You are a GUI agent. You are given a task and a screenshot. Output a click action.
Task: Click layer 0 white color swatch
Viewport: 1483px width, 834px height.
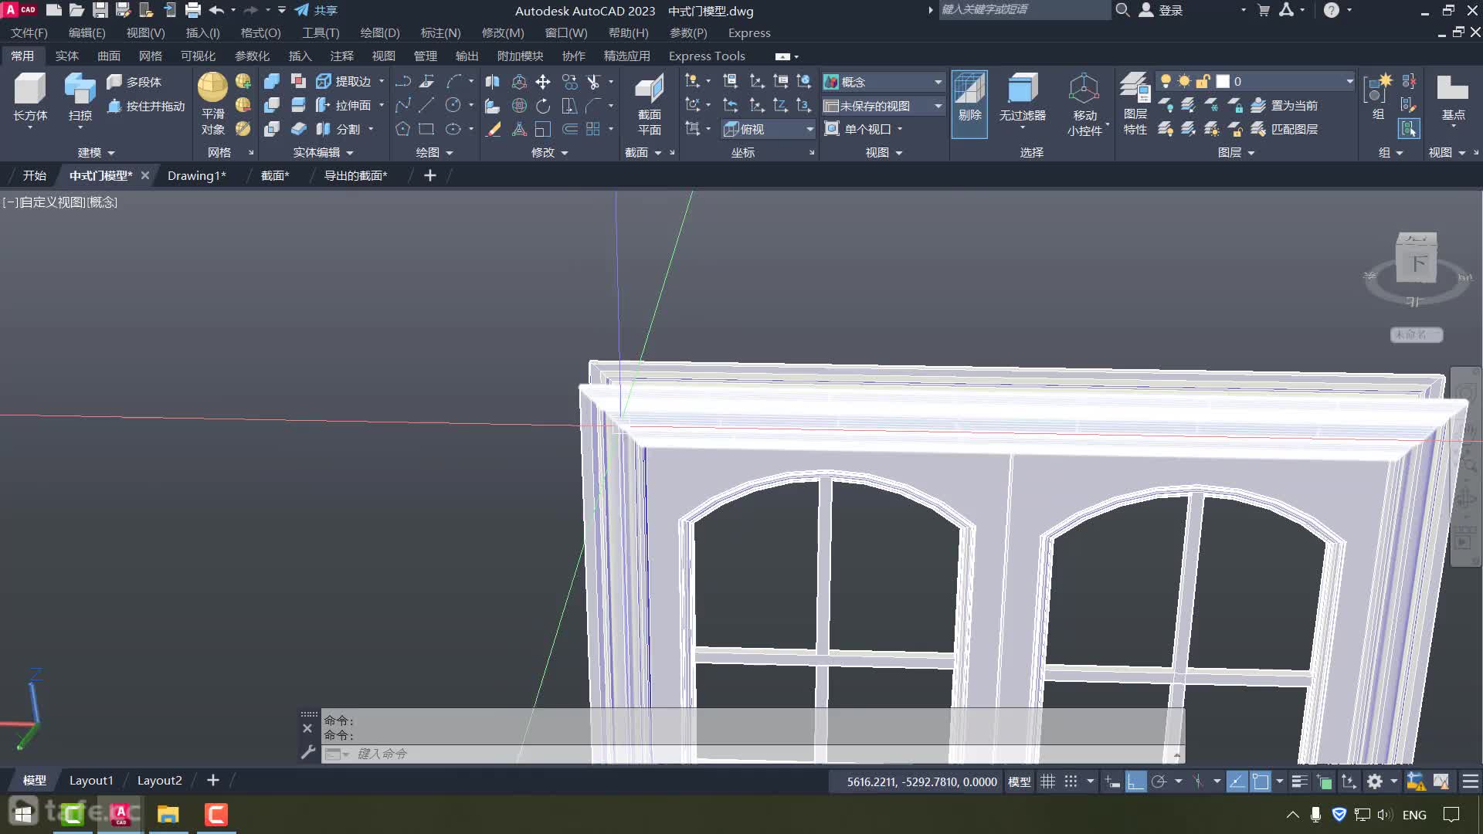pyautogui.click(x=1223, y=81)
